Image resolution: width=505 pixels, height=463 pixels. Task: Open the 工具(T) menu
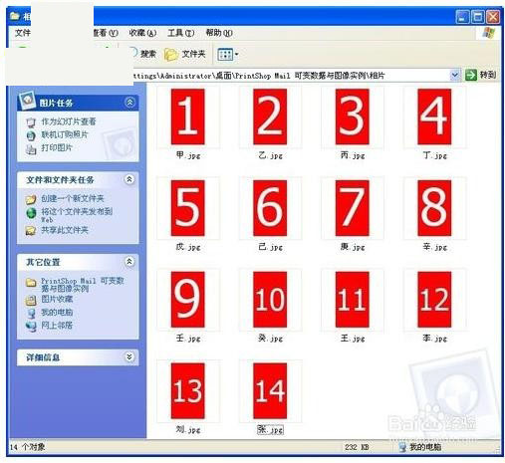[x=181, y=33]
